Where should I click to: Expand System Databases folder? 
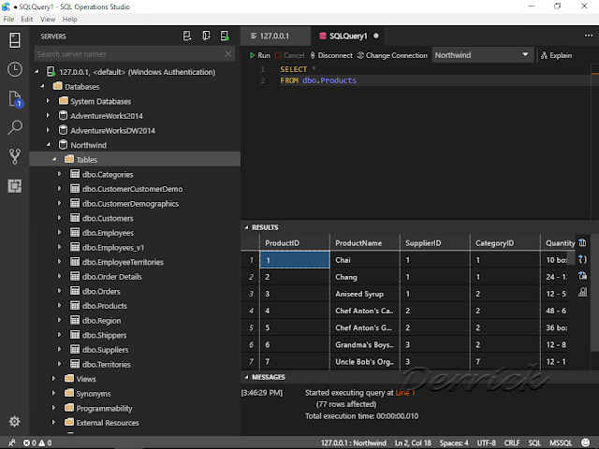tap(48, 101)
